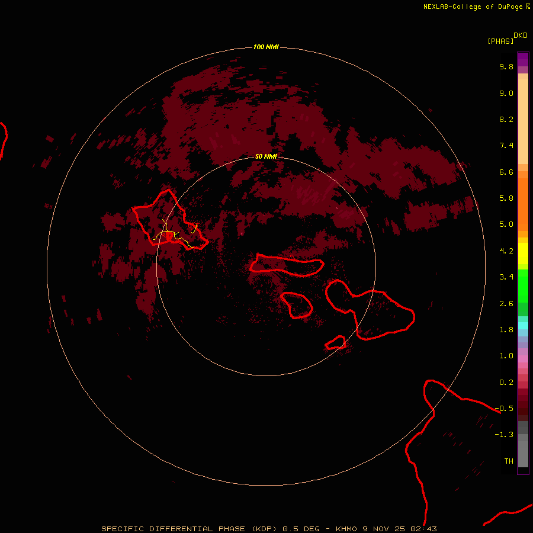Click the -0.5 scale value label
Viewport: 533px width, 533px height.
[504, 408]
